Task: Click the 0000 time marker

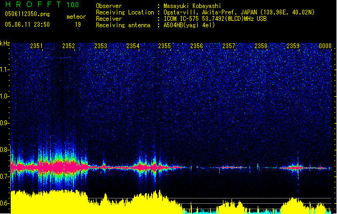Action: click(325, 46)
